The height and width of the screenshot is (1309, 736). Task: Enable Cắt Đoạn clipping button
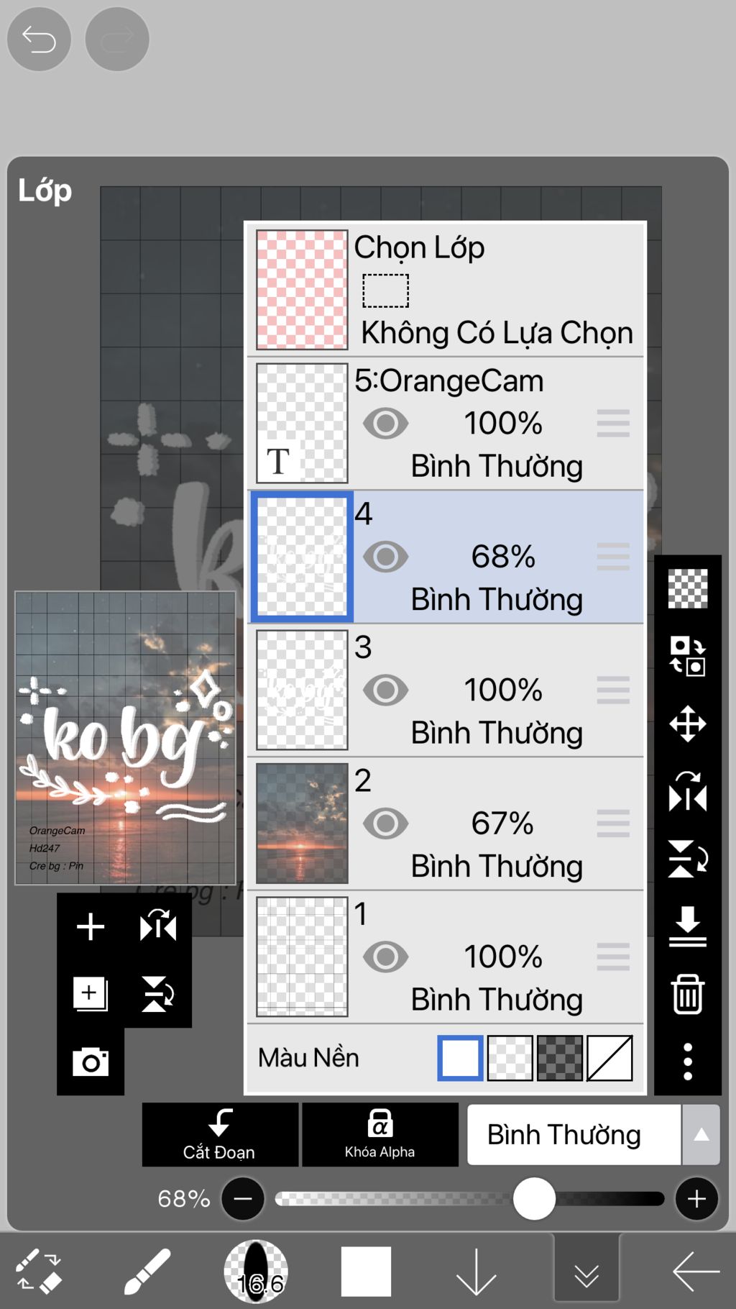coord(220,1134)
